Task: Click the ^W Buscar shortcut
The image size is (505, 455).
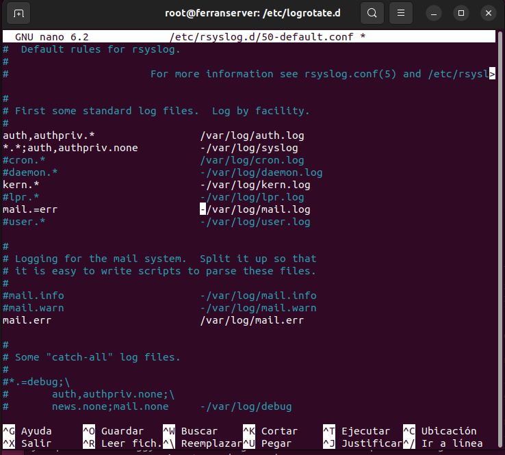Action: [190, 431]
